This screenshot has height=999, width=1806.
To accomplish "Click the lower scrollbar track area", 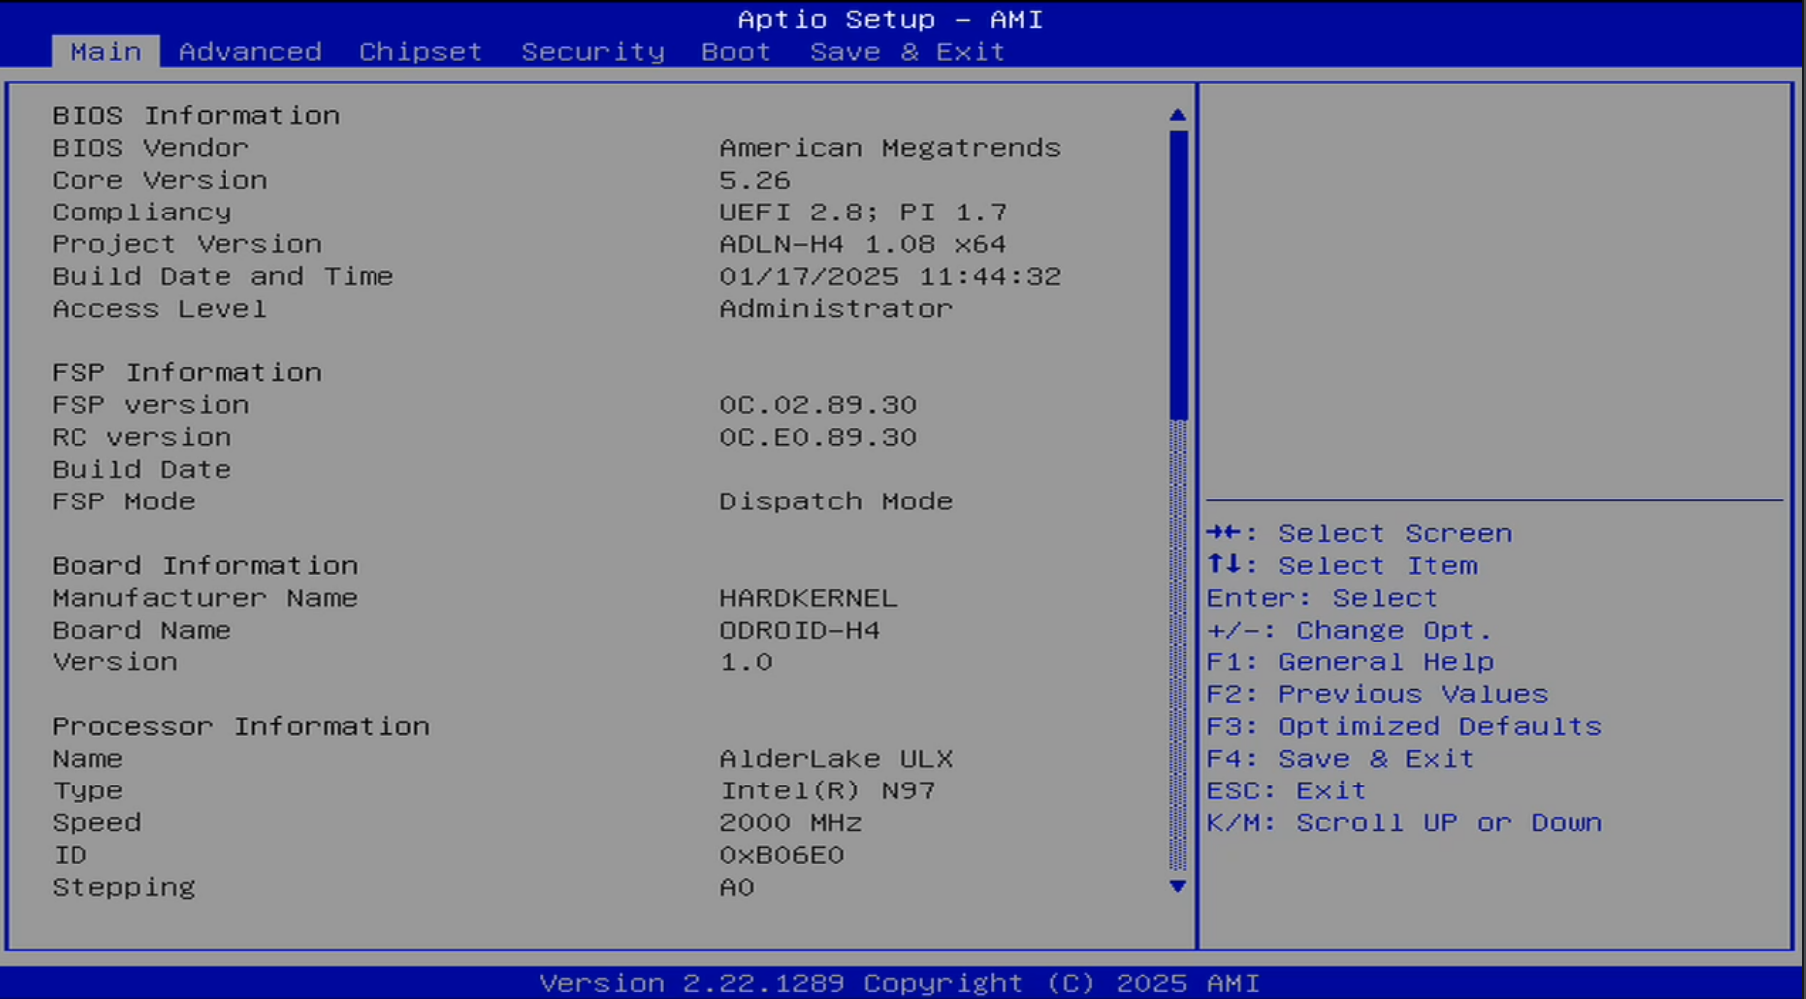I will click(x=1178, y=645).
